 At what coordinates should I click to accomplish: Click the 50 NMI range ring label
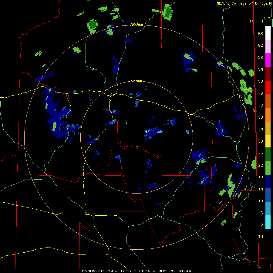click(136, 81)
